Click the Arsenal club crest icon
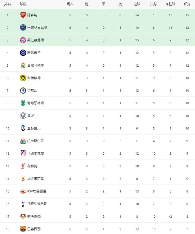Viewport: 195px width, 234px height. 23,15
